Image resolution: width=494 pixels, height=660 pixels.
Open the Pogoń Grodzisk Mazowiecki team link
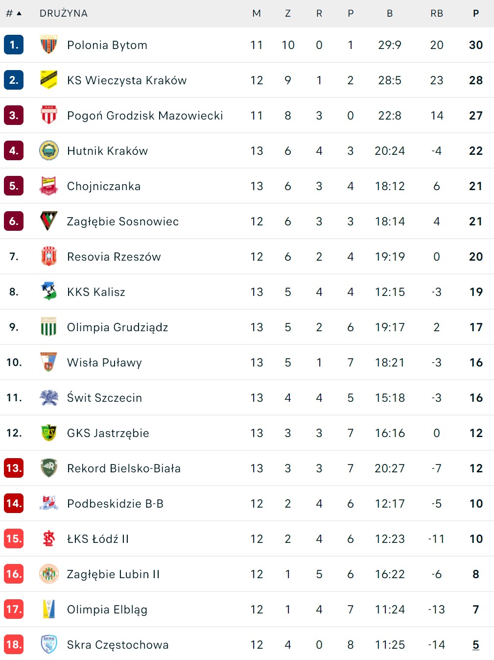[145, 116]
